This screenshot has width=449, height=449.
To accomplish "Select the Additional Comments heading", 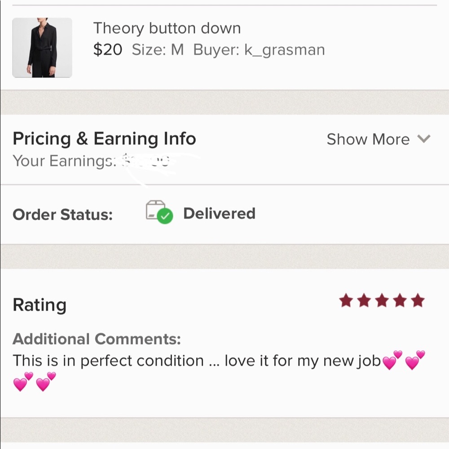I will (x=98, y=339).
